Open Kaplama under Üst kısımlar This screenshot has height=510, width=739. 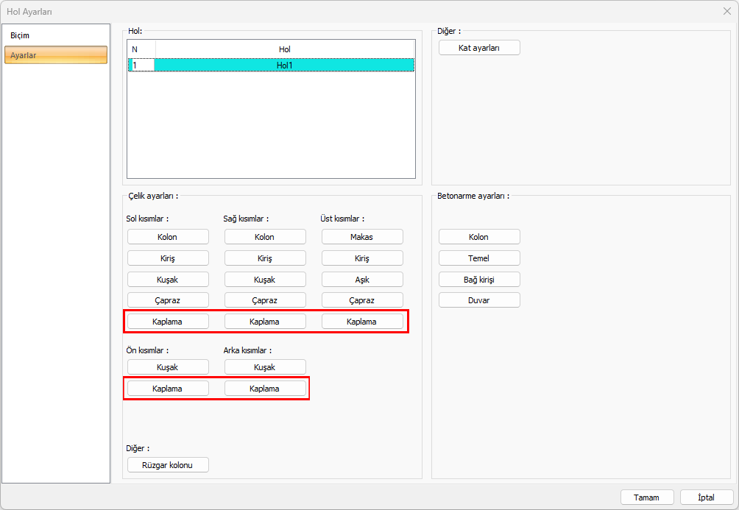pyautogui.click(x=362, y=322)
